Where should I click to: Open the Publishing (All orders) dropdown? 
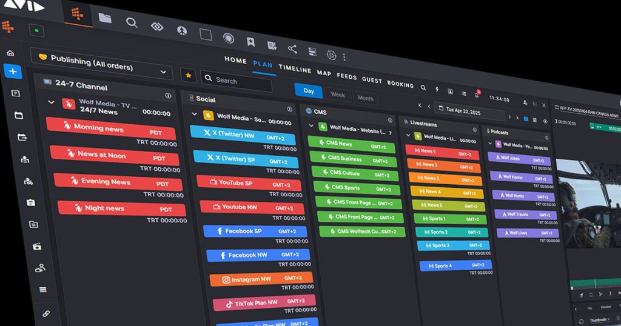(x=102, y=64)
